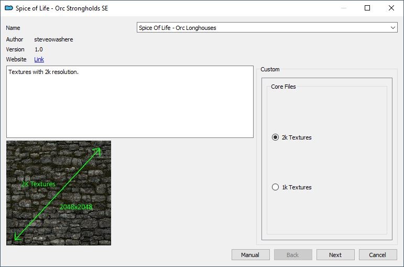Expand the Name dropdown arrow
The image size is (404, 267).
pos(393,28)
